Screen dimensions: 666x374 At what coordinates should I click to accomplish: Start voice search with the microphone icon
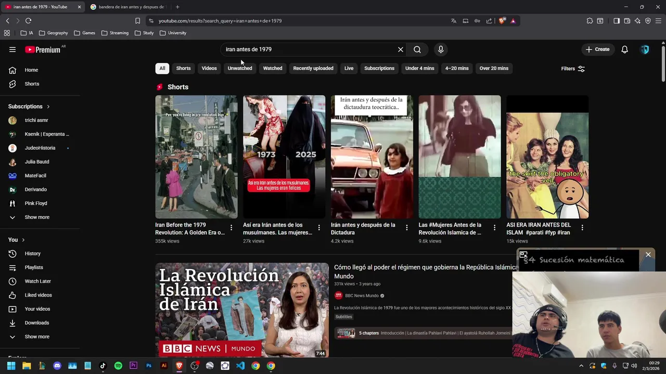pyautogui.click(x=441, y=49)
